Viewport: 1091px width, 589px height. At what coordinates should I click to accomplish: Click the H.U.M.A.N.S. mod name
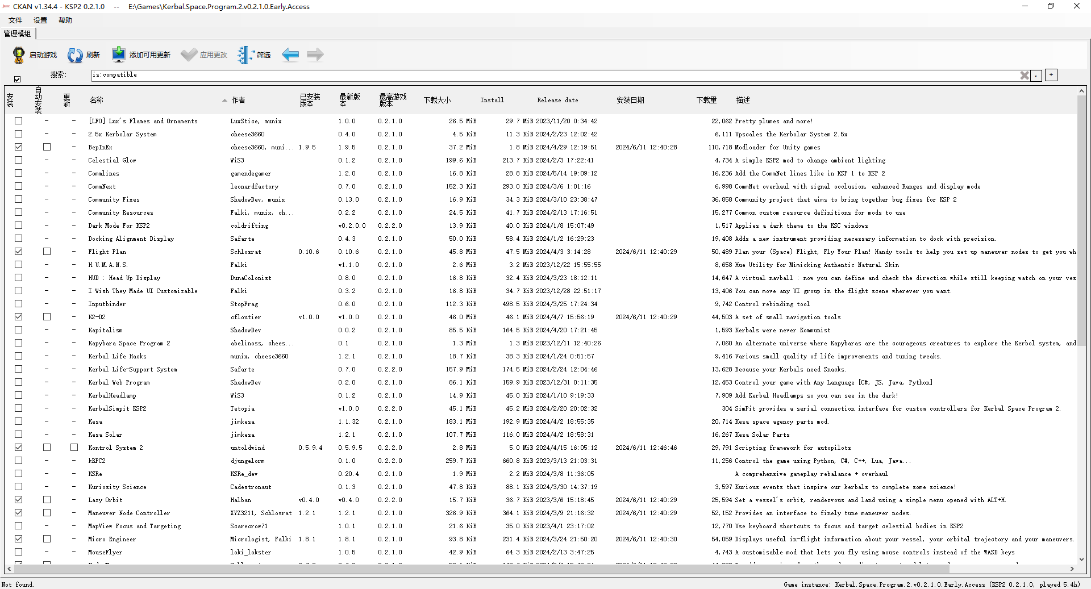(107, 265)
